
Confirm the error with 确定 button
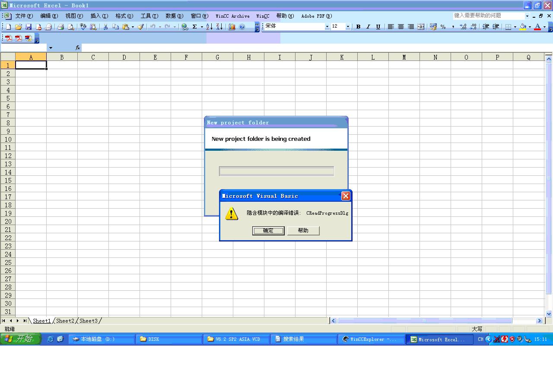pos(268,231)
